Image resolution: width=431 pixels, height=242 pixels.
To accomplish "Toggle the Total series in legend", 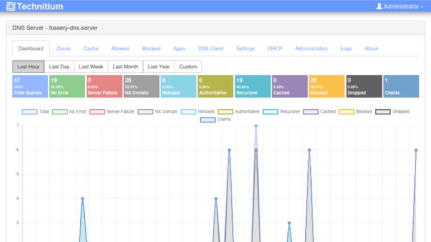I will [x=35, y=111].
